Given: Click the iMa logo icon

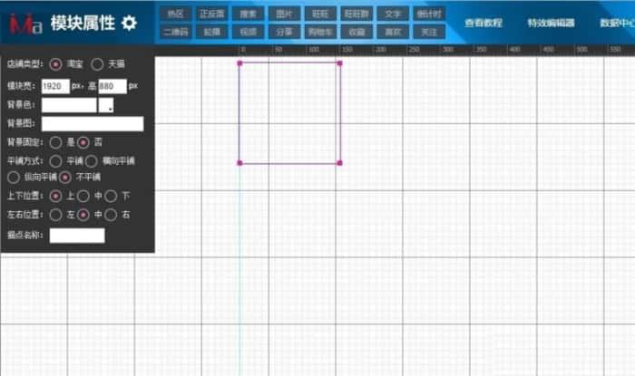Looking at the screenshot, I should click(24, 23).
